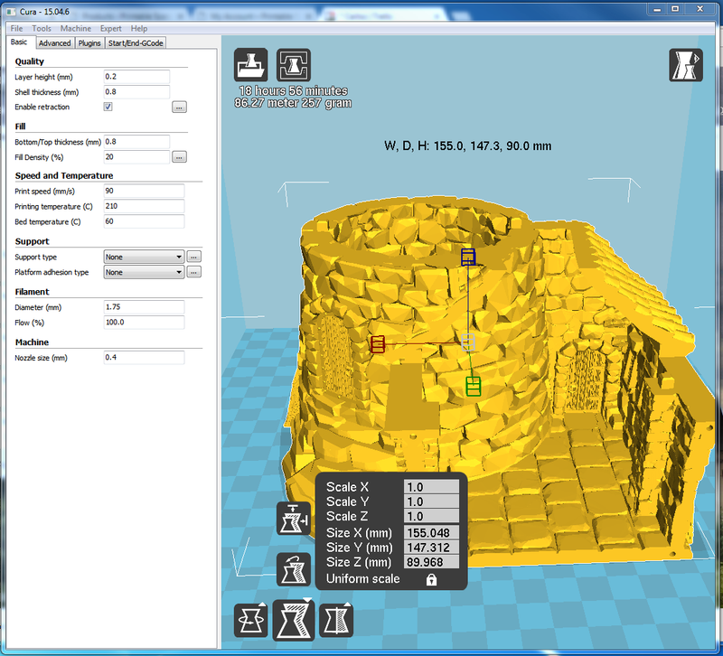Click the filament Diameter input field
Screen dimensions: 723x656
click(x=144, y=307)
